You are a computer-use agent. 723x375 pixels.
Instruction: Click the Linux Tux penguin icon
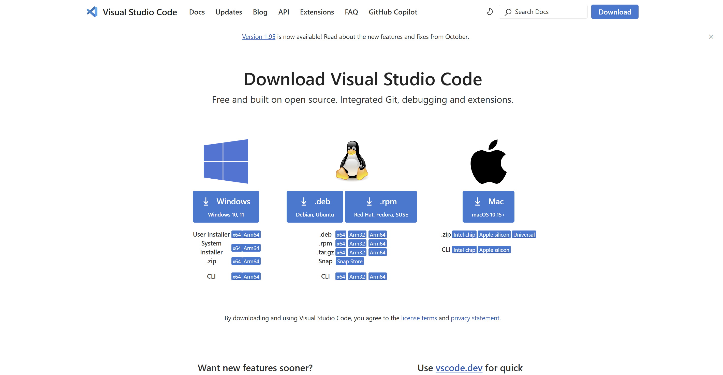(x=352, y=160)
